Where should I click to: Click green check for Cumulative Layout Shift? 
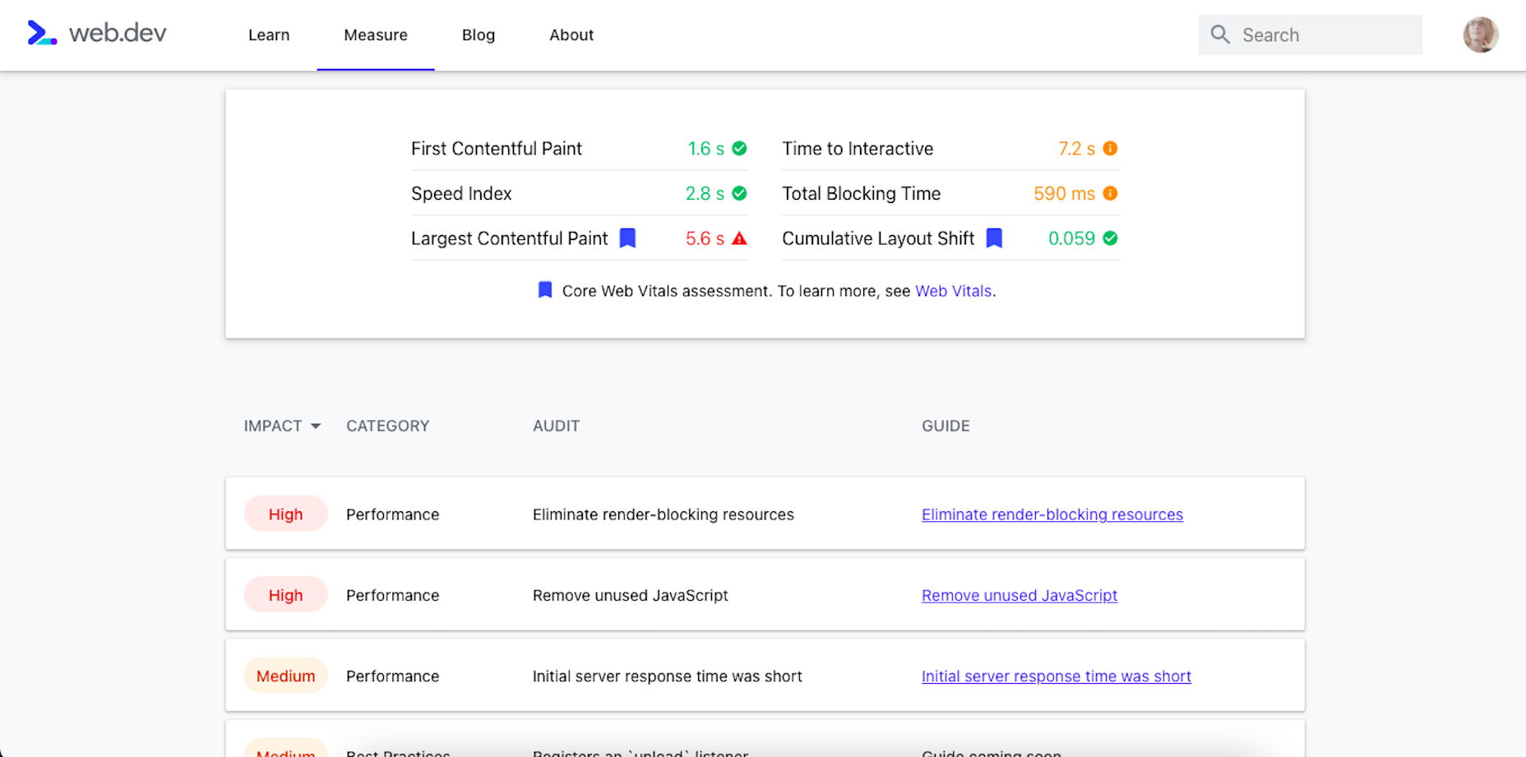1110,238
